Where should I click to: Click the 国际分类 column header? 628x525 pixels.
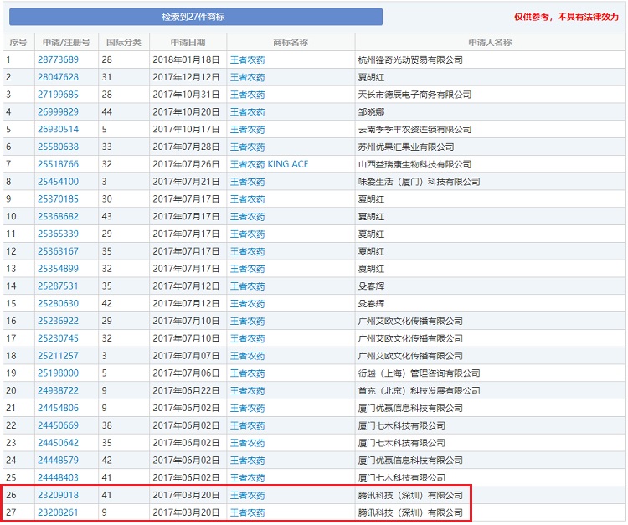click(124, 43)
